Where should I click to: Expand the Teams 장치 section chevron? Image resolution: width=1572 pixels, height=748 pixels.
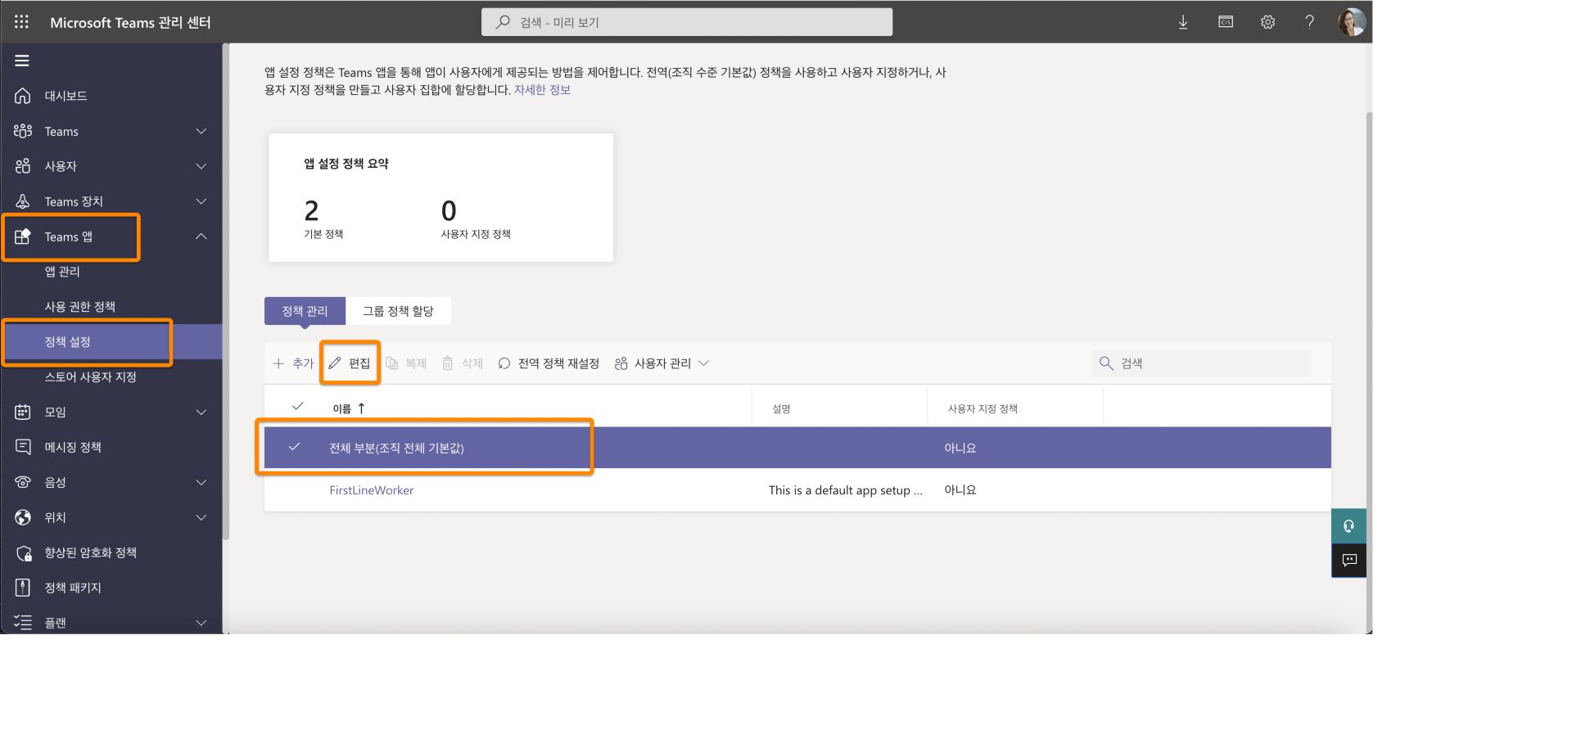201,201
